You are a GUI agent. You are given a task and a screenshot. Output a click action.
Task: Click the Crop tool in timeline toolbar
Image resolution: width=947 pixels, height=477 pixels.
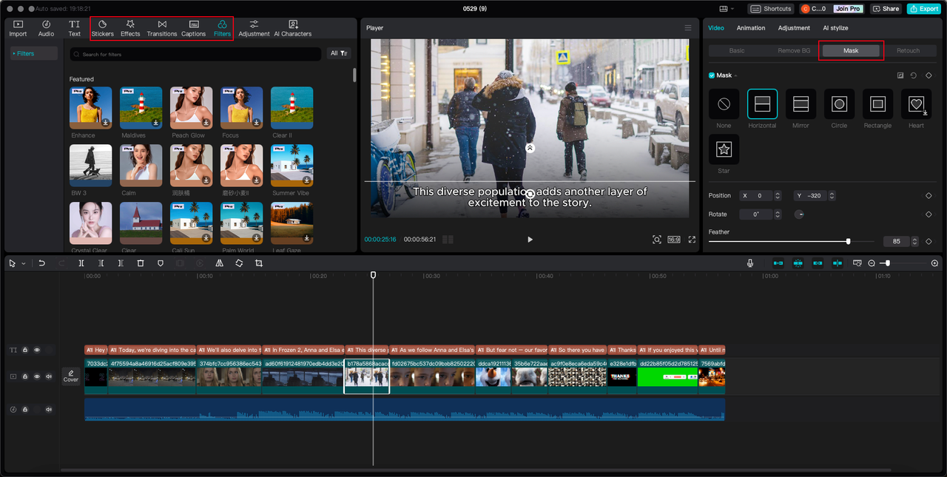[x=259, y=263]
